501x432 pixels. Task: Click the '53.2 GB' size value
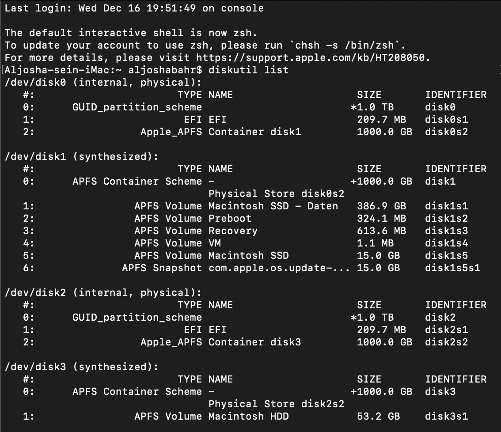(378, 416)
